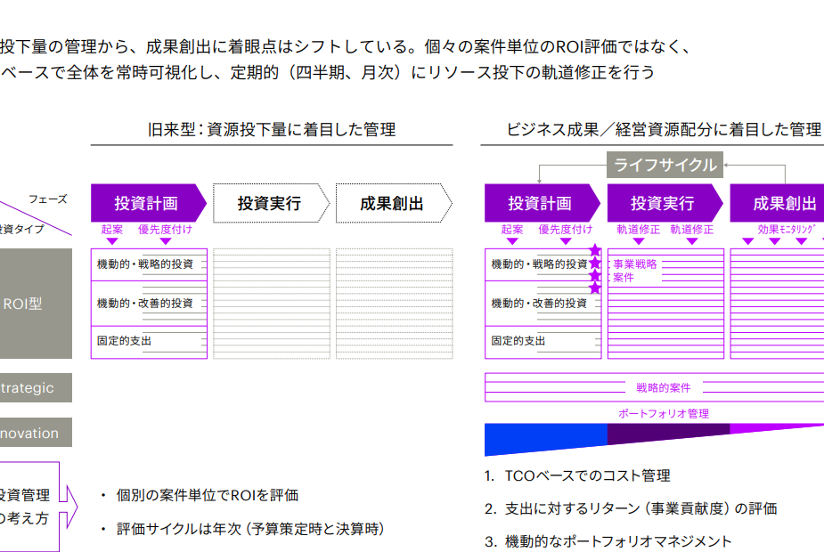Select the gray 'novation' box
This screenshot has width=824, height=552.
[36, 432]
